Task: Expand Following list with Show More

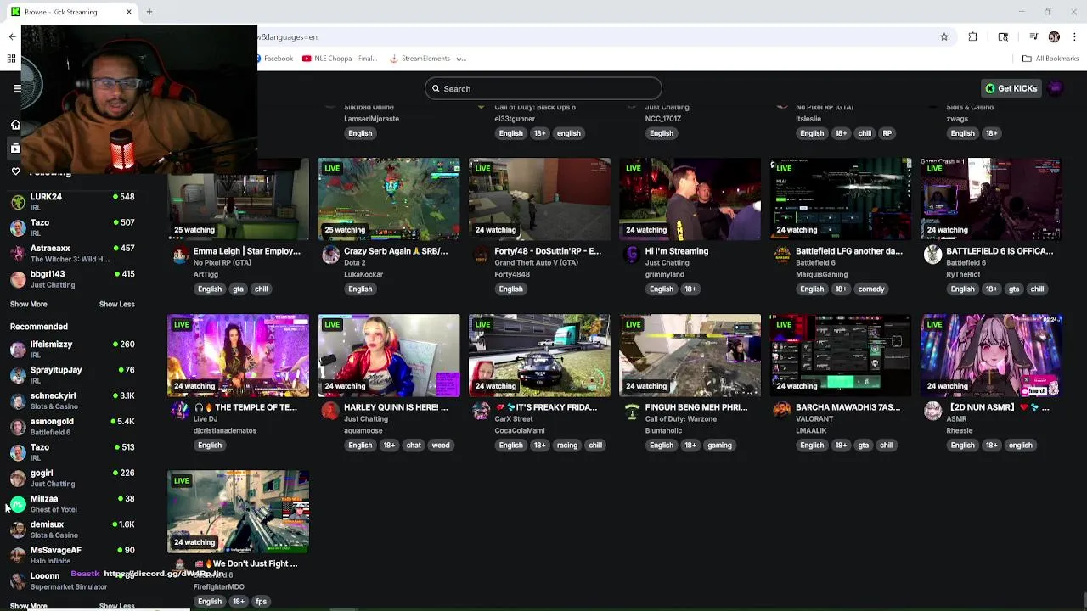Action: (x=29, y=304)
